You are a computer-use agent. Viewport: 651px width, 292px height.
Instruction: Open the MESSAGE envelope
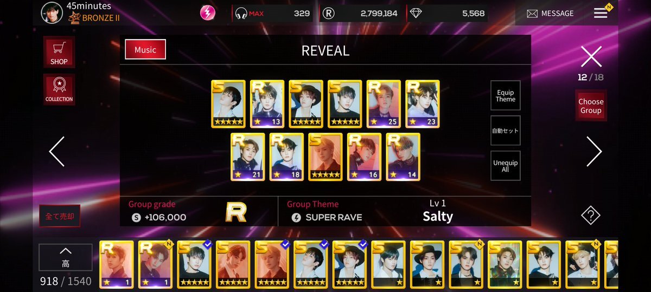coord(550,13)
